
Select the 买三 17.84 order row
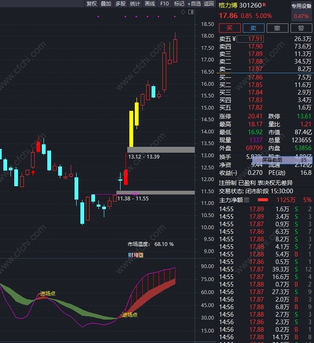coord(265,92)
